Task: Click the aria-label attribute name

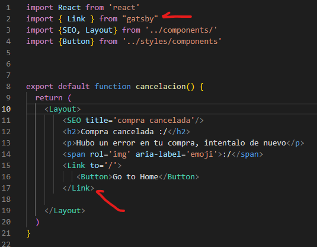Action: (x=158, y=154)
